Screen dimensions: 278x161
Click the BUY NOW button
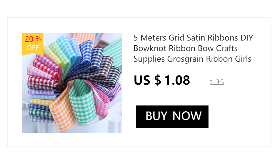(172, 117)
